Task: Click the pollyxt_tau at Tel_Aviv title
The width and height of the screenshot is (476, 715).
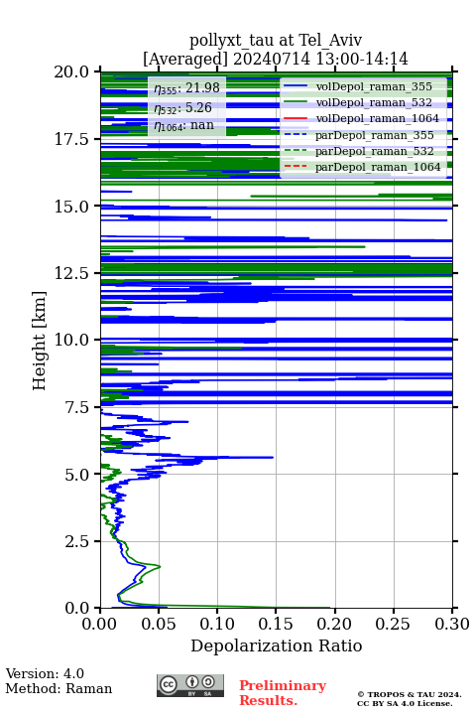Action: [x=276, y=41]
